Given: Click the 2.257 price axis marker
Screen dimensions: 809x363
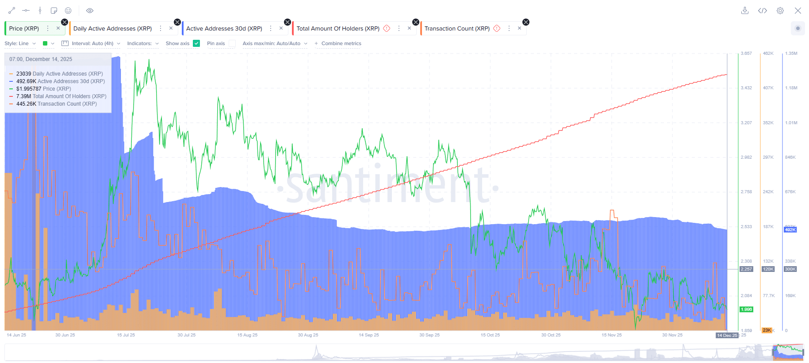Looking at the screenshot, I should pos(746,269).
